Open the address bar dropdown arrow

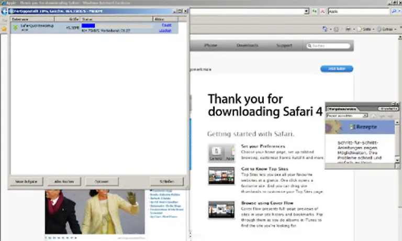306,12
